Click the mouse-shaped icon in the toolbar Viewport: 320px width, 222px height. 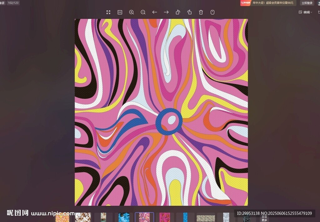(212, 12)
